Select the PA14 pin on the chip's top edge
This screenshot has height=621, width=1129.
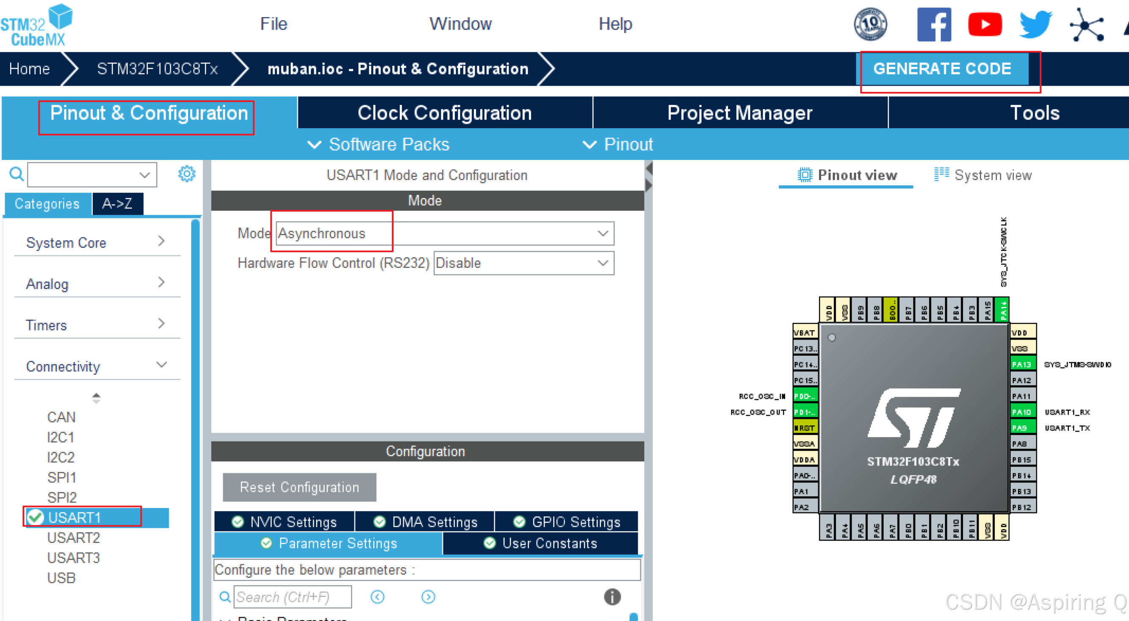[1002, 310]
